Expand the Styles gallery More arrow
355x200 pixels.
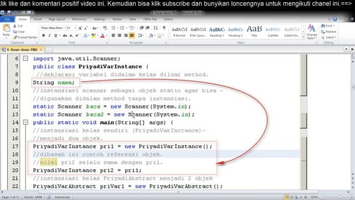tap(303, 37)
